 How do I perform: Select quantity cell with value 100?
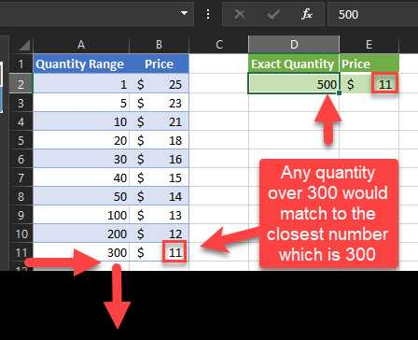click(x=81, y=215)
